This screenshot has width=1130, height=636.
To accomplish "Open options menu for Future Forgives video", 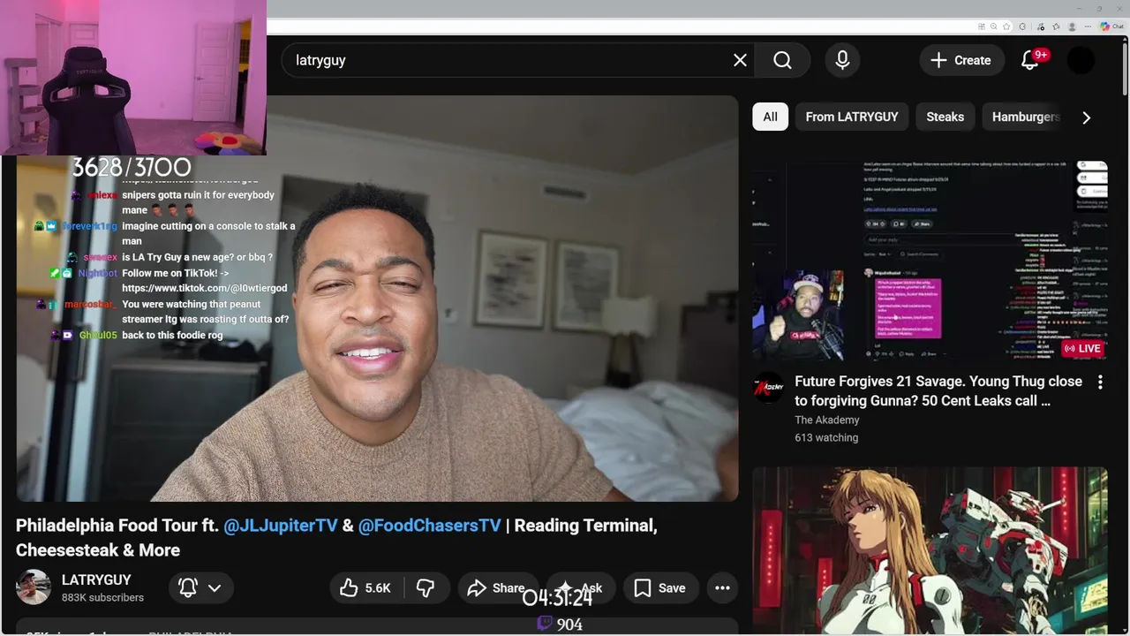I will [1100, 382].
